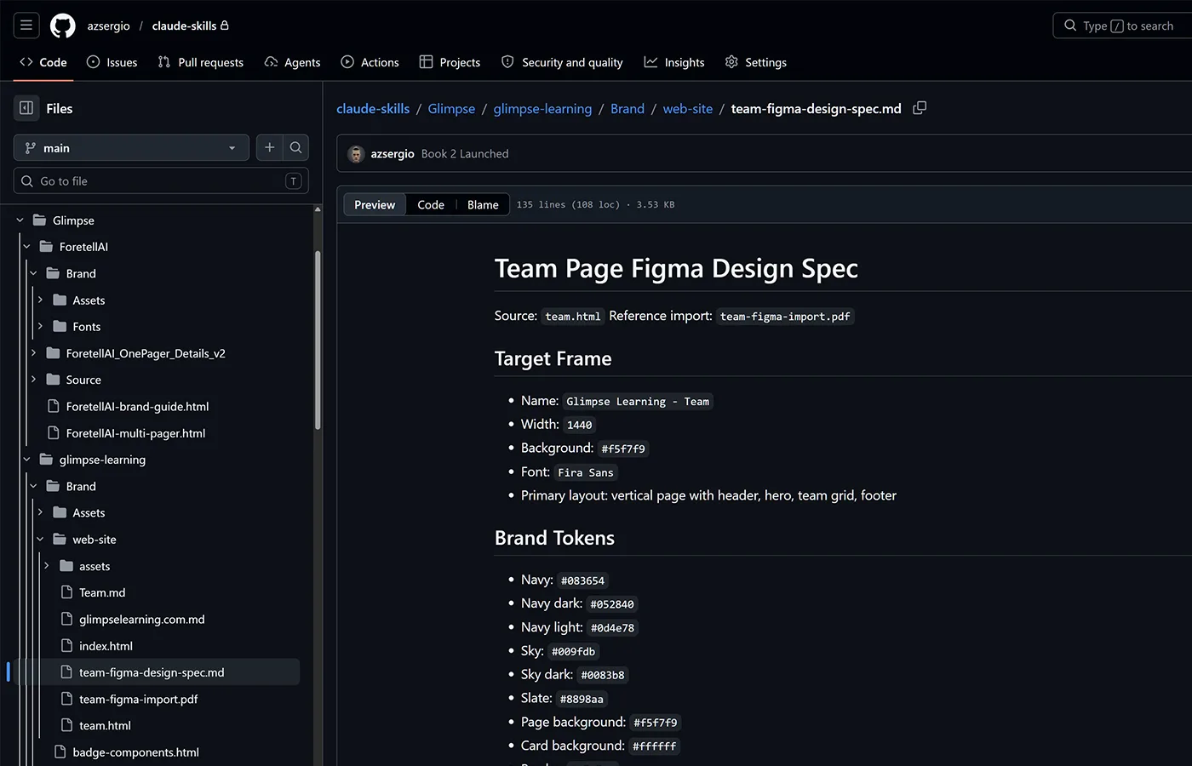This screenshot has height=766, width=1192.
Task: Click the team-figma-import.pdf file icon
Action: click(x=66, y=699)
